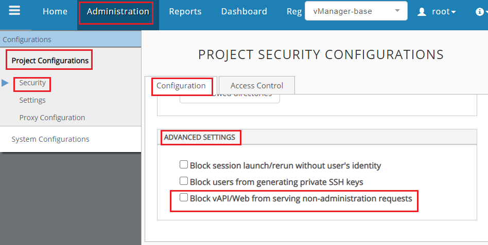This screenshot has height=245, width=488.
Task: Open the hamburger menu icon
Action: coord(14,11)
